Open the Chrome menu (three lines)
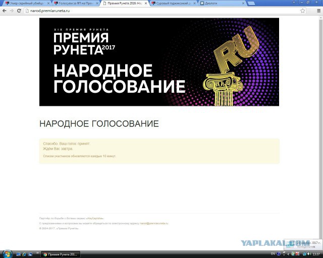 (318, 11)
